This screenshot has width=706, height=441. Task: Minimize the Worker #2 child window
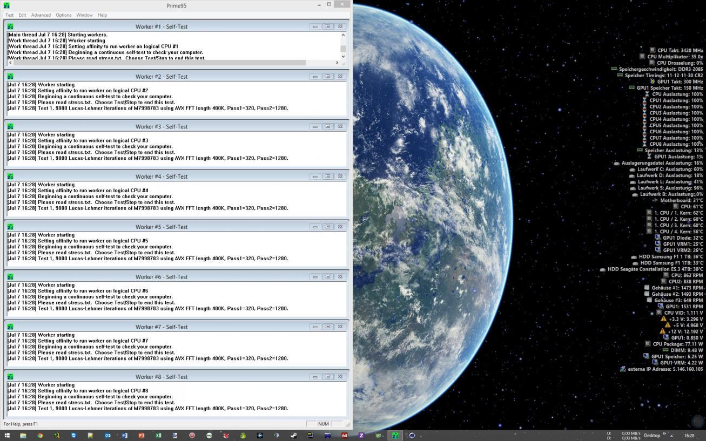click(315, 77)
